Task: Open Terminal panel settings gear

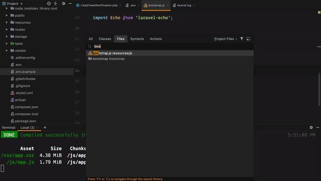Action: 311,127
